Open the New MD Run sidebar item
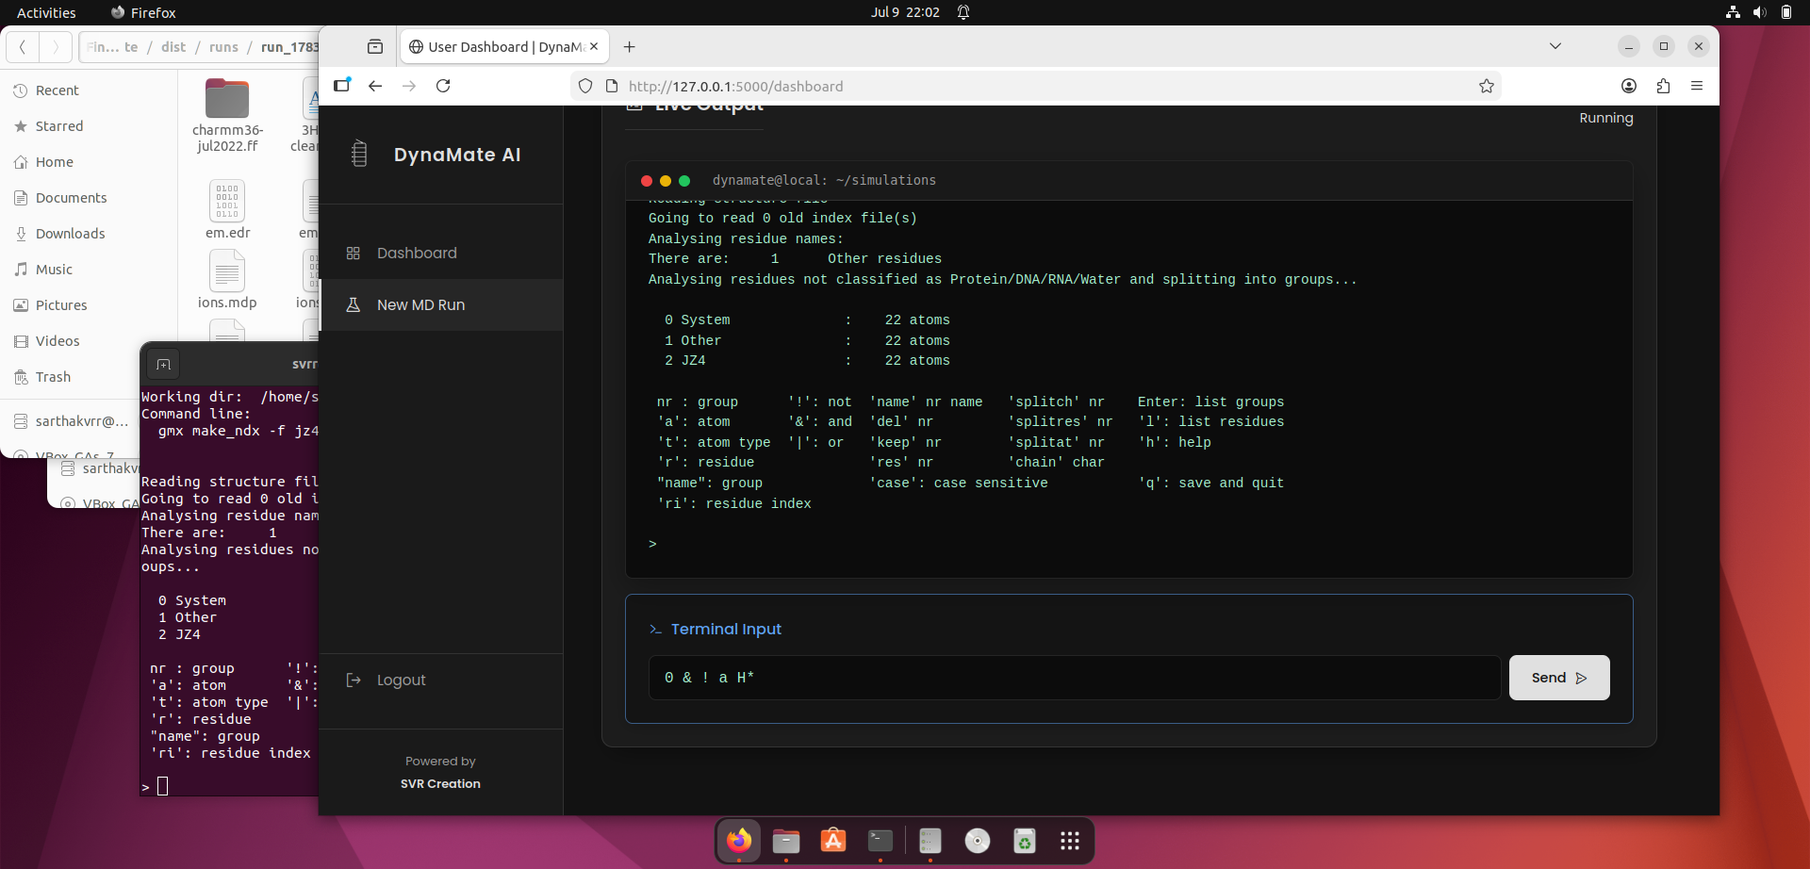The image size is (1810, 869). click(x=441, y=304)
